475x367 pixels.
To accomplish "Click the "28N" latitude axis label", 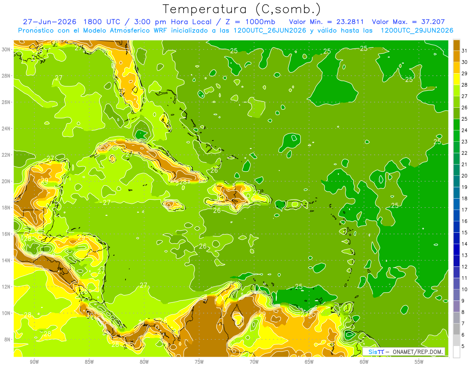I will coord(6,76).
